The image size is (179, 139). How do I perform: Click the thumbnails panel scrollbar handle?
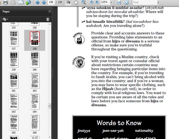click(x=50, y=106)
